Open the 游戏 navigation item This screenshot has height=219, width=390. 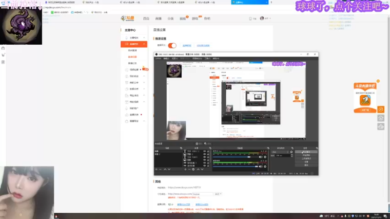click(x=195, y=18)
